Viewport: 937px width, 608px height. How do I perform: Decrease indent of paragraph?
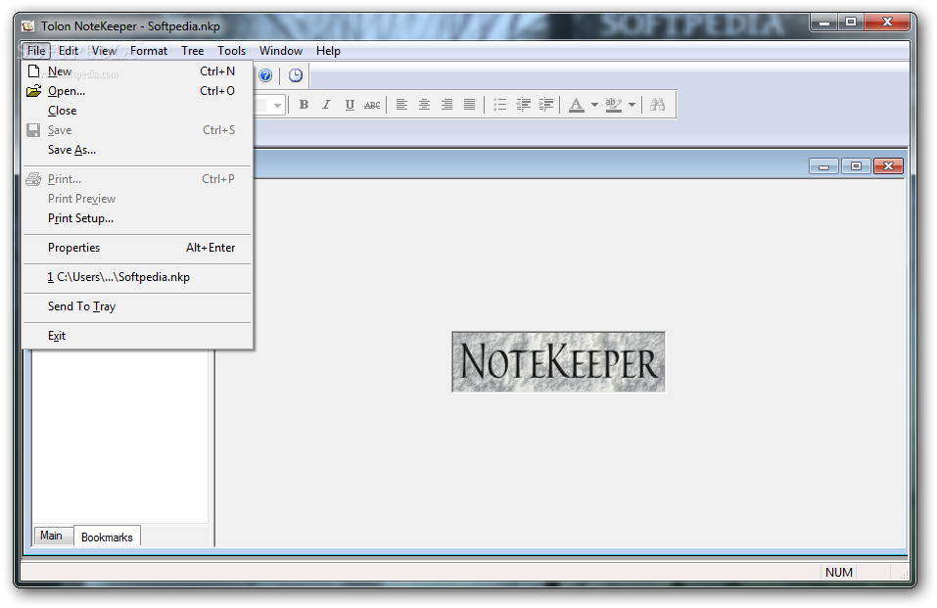point(523,105)
